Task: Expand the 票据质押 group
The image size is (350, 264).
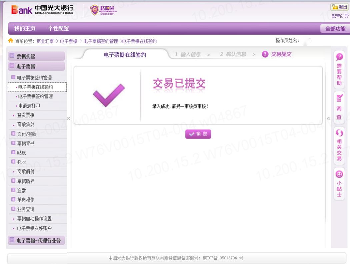Action: pos(13,181)
